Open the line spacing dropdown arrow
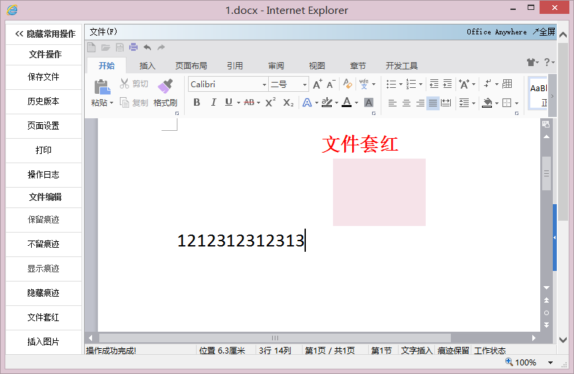Screen dimensions: 574x374 pyautogui.click(x=473, y=103)
